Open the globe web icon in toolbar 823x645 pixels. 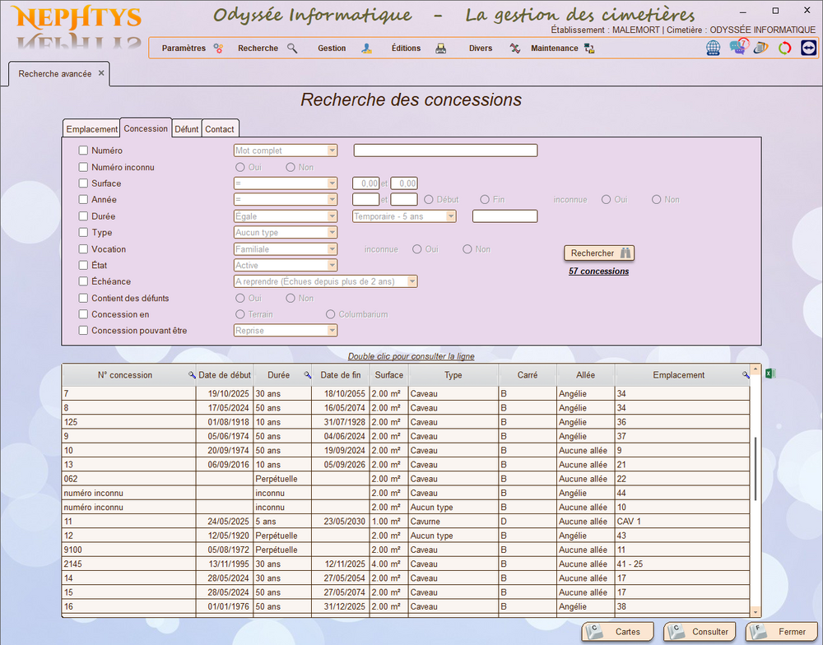714,48
